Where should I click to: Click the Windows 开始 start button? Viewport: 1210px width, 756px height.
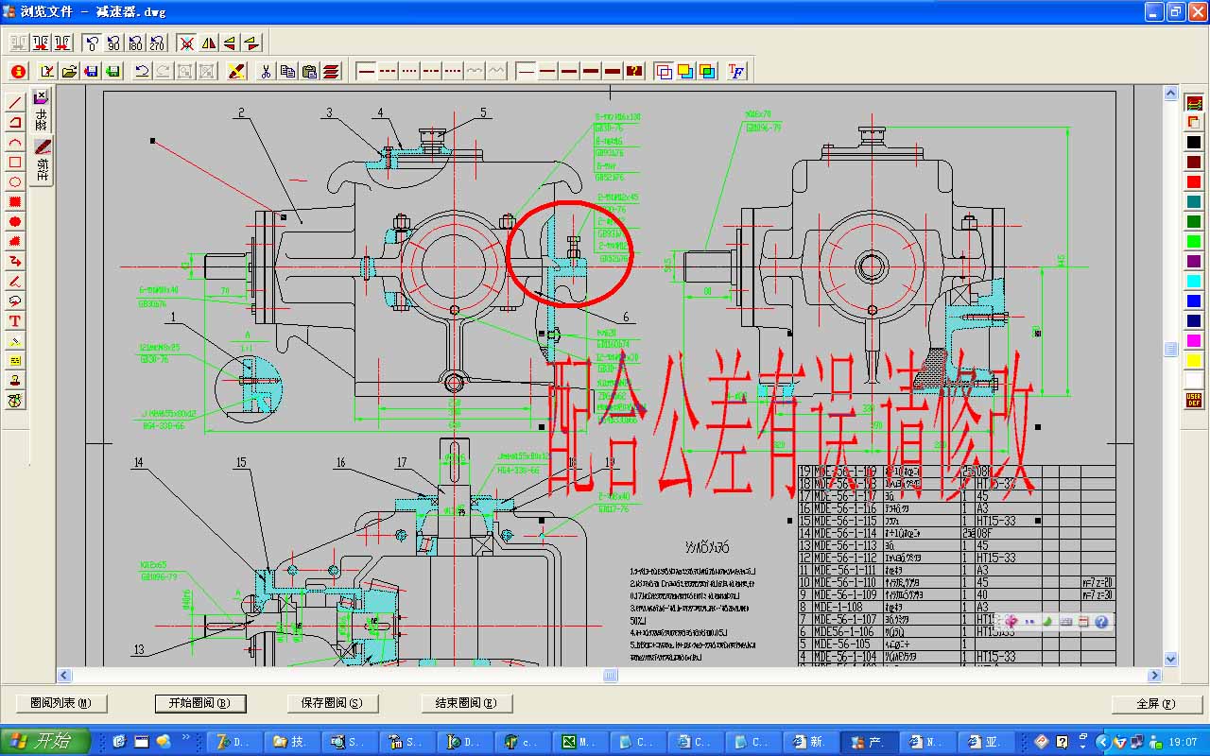[x=44, y=742]
